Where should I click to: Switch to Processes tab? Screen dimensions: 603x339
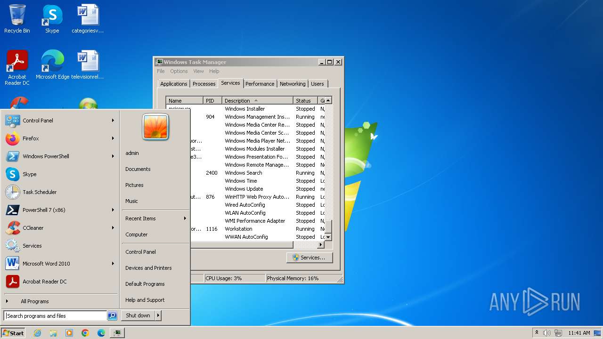click(x=204, y=84)
